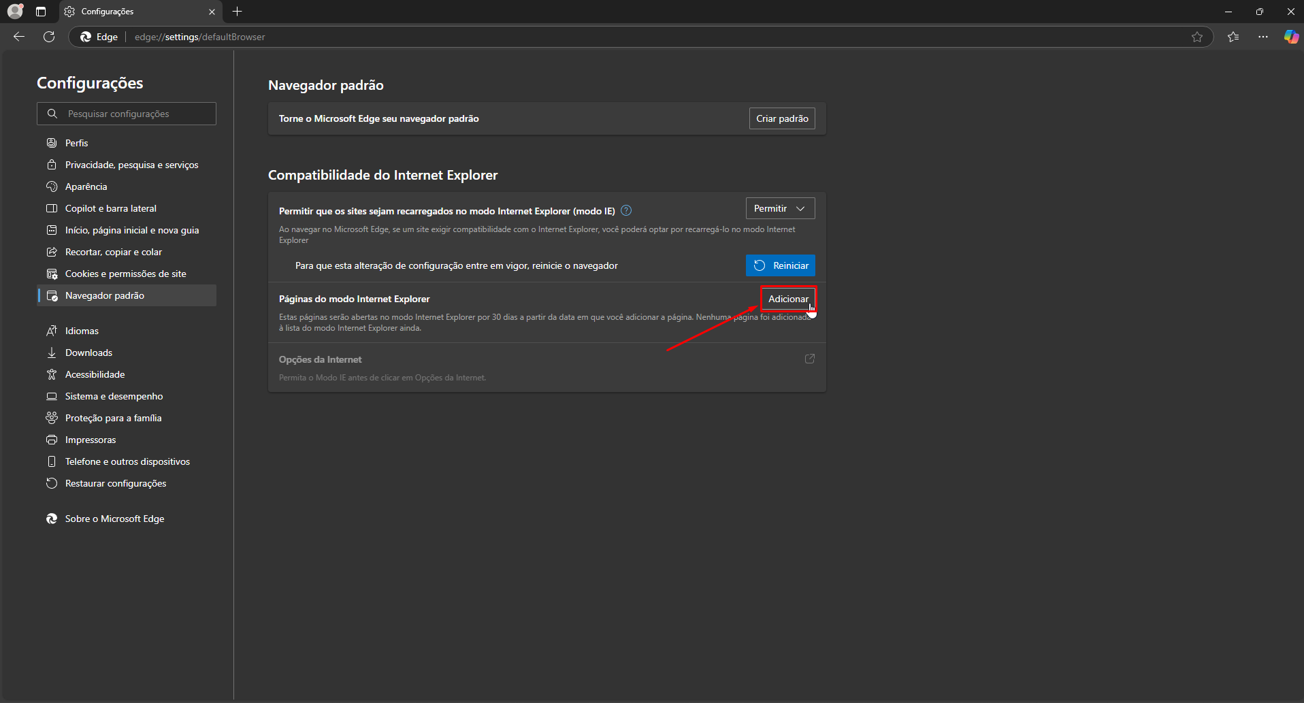Click the refresh page icon
The height and width of the screenshot is (703, 1304).
pos(49,37)
